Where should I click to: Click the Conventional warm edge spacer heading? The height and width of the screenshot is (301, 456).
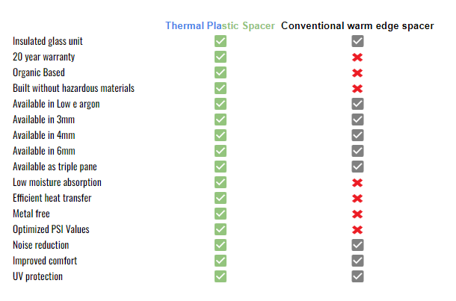tap(357, 25)
